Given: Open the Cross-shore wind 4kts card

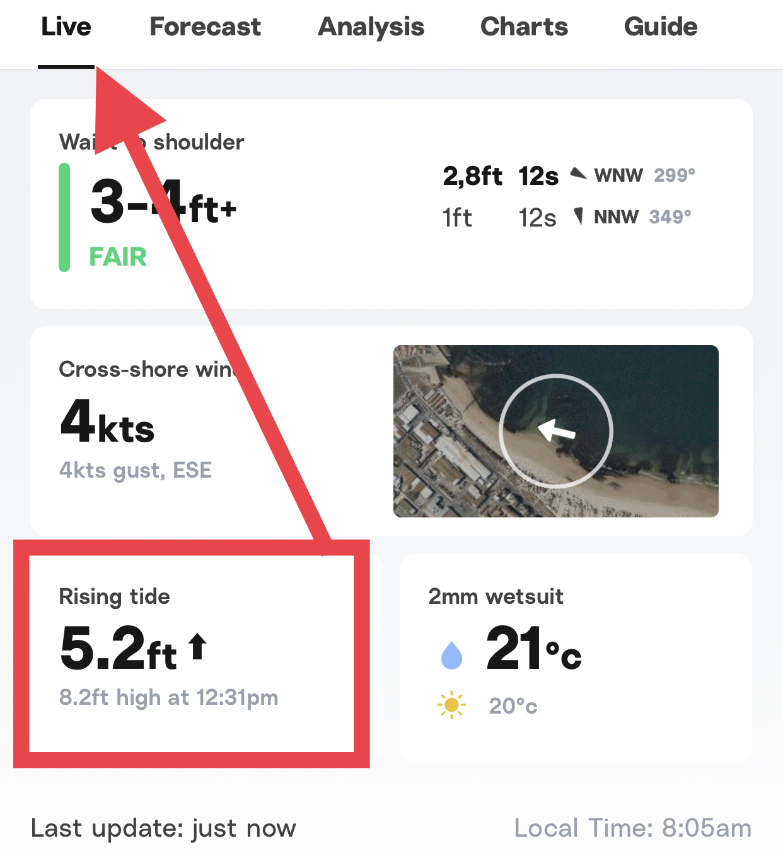Looking at the screenshot, I should click(x=391, y=431).
